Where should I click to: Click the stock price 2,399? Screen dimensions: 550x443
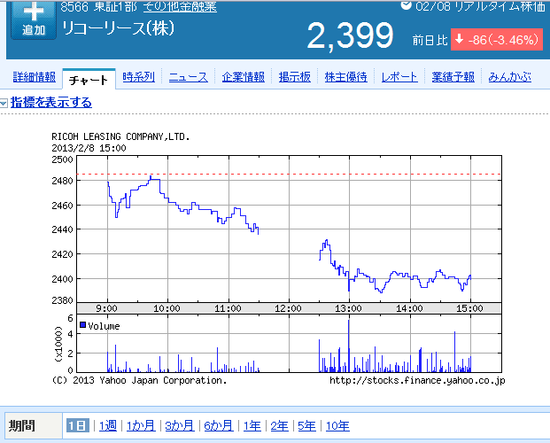pos(350,36)
